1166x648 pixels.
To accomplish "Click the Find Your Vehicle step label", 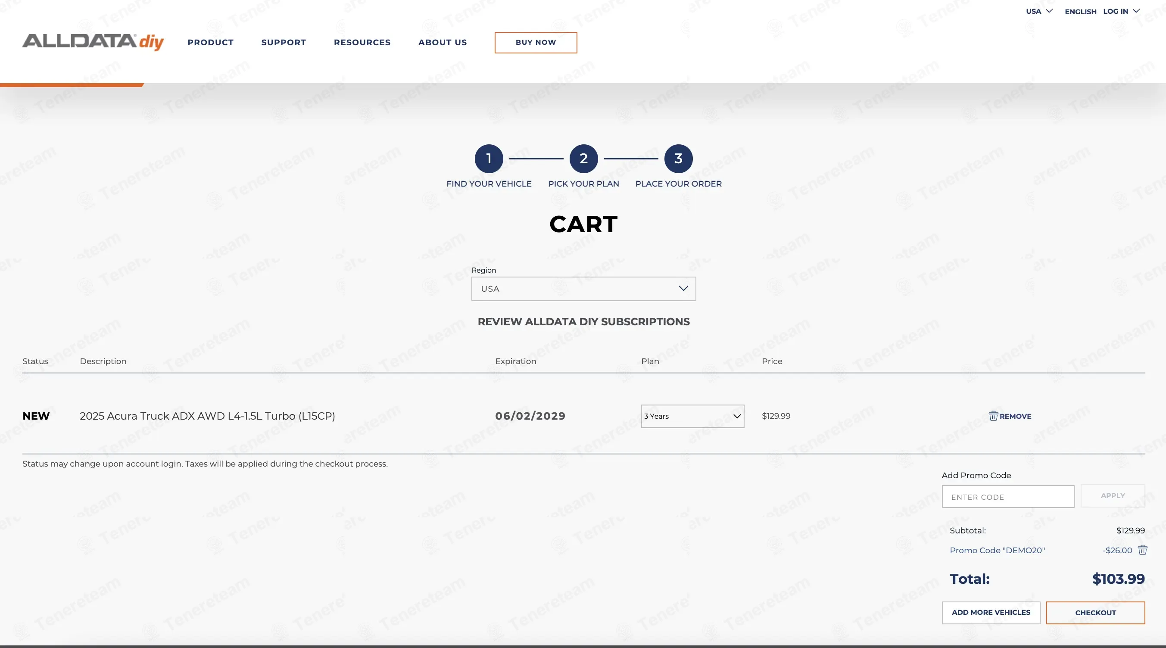I will 489,184.
